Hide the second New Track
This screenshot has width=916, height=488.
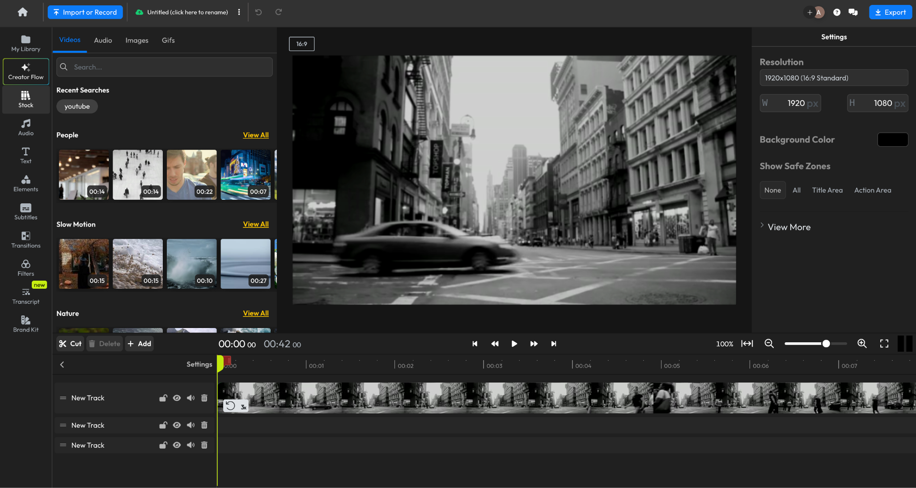point(177,425)
